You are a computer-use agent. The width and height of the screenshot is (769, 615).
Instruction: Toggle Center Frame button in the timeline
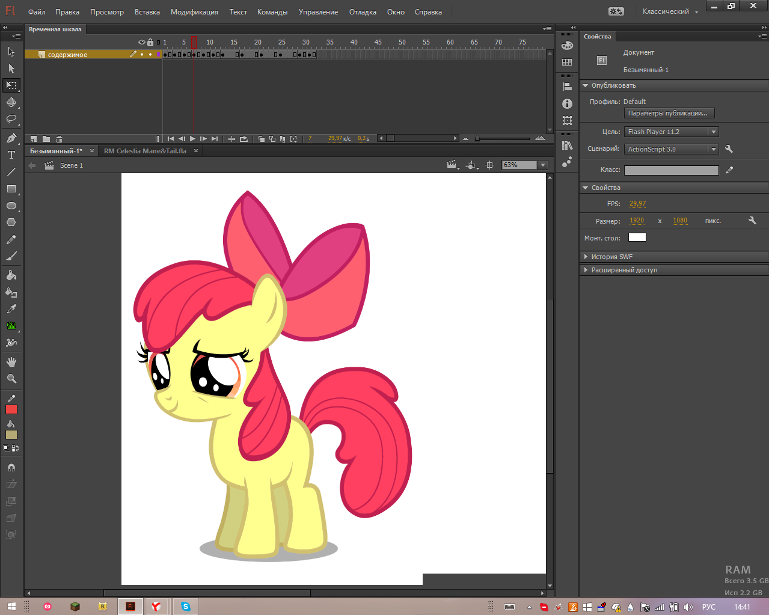231,139
